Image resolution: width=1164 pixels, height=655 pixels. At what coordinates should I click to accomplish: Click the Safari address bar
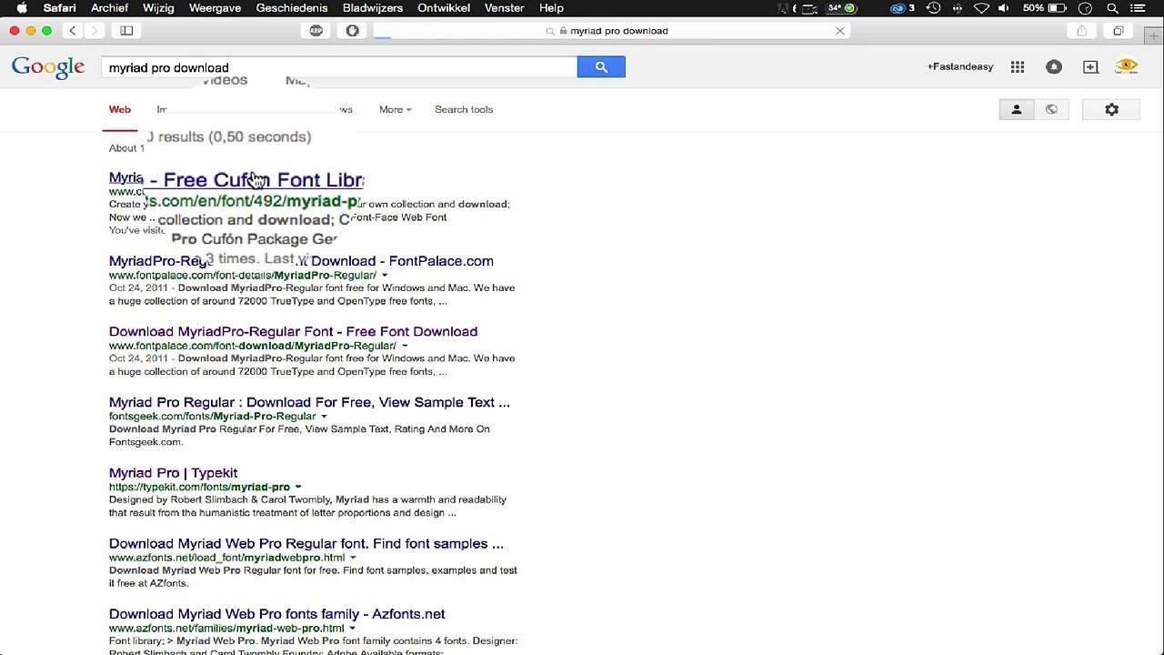(x=611, y=31)
